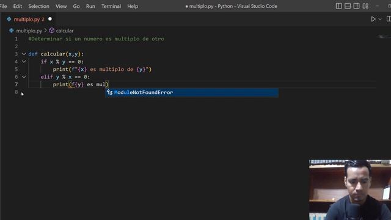The width and height of the screenshot is (391, 220).
Task: Click the Python file icon on the tab
Action: coord(9,19)
